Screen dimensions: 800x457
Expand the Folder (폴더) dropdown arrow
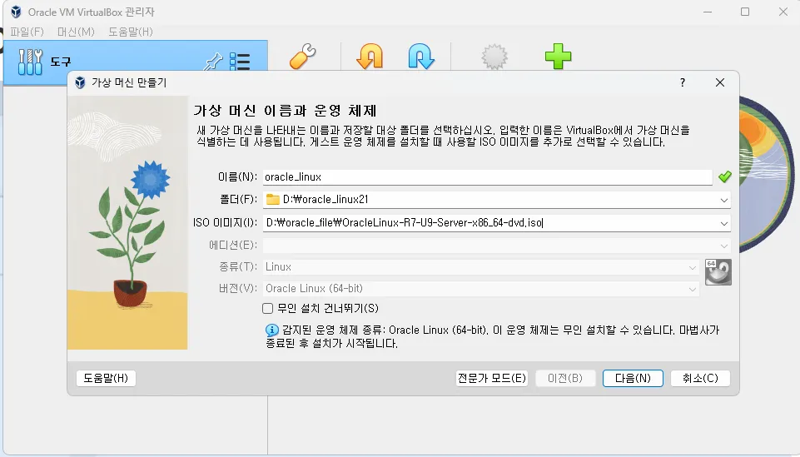coord(723,200)
